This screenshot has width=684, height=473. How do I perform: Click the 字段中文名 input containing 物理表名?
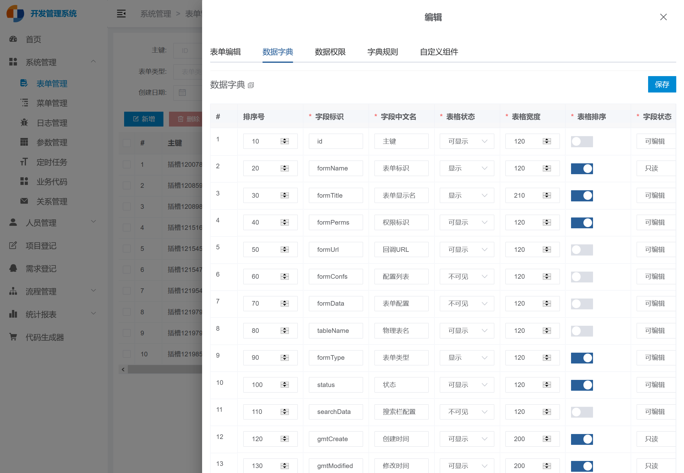click(x=401, y=331)
